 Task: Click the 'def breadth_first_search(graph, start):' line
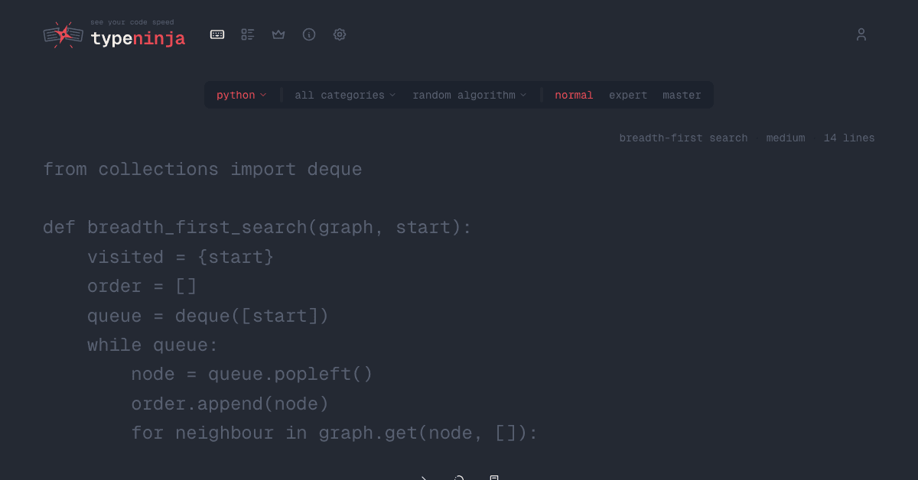[257, 228]
